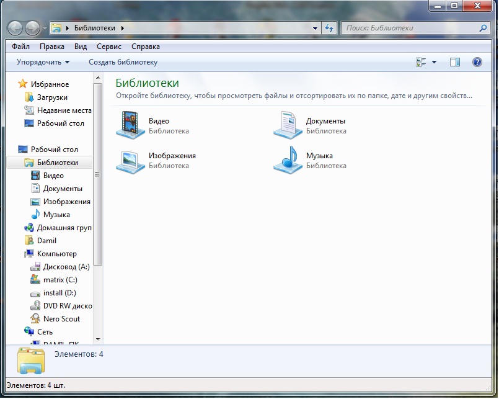Open view options dropdown arrow
The height and width of the screenshot is (399, 499).
[434, 62]
